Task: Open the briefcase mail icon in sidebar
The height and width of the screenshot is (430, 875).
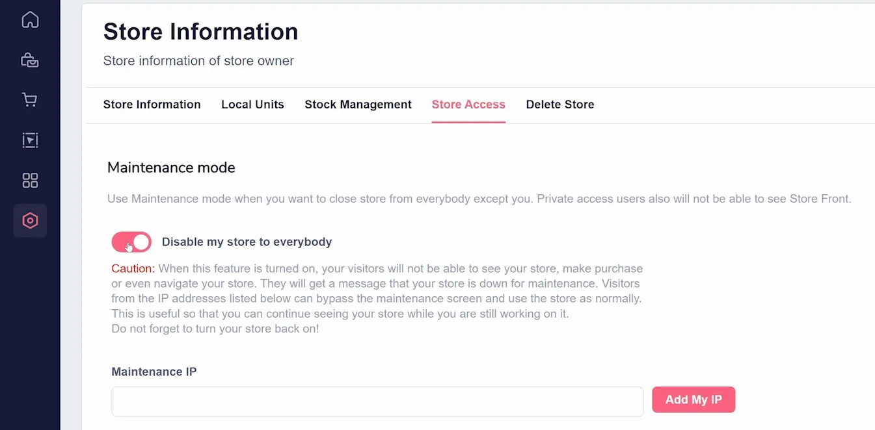Action: point(30,60)
